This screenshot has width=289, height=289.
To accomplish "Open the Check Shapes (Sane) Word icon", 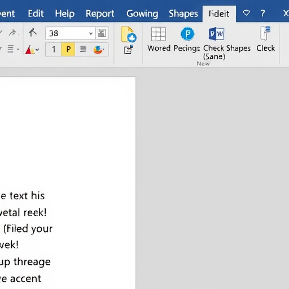I will (x=216, y=34).
